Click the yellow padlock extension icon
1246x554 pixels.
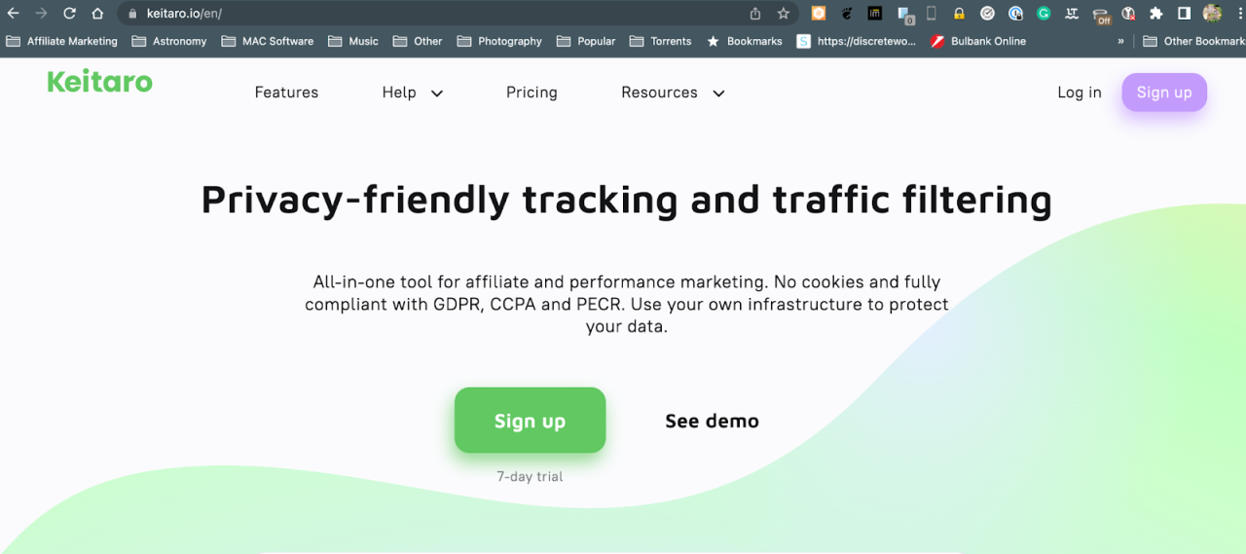pyautogui.click(x=959, y=14)
